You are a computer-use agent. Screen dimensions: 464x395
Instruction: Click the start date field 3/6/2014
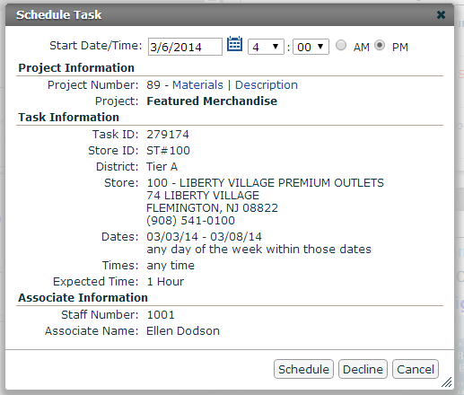coord(185,47)
